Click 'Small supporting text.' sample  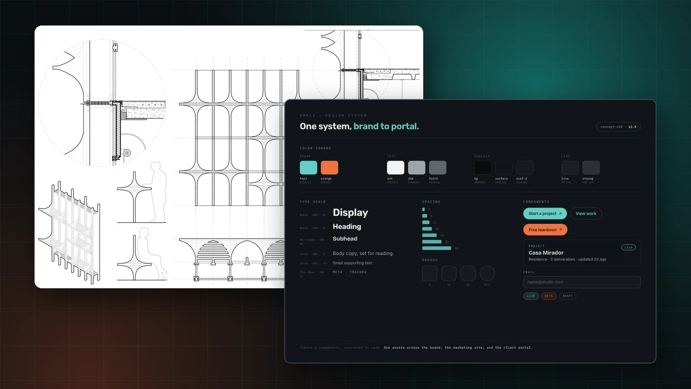click(352, 263)
